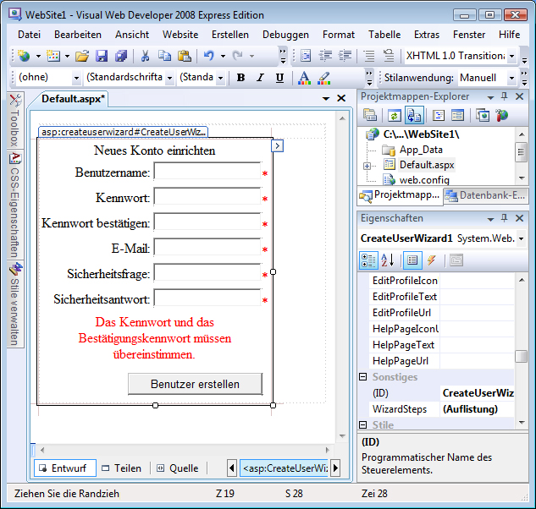Open the XHTML 1.0 Transitional schema dropdown
This screenshot has height=509, width=536.
pos(511,56)
